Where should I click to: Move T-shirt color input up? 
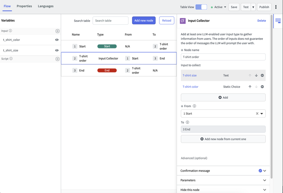(250, 87)
